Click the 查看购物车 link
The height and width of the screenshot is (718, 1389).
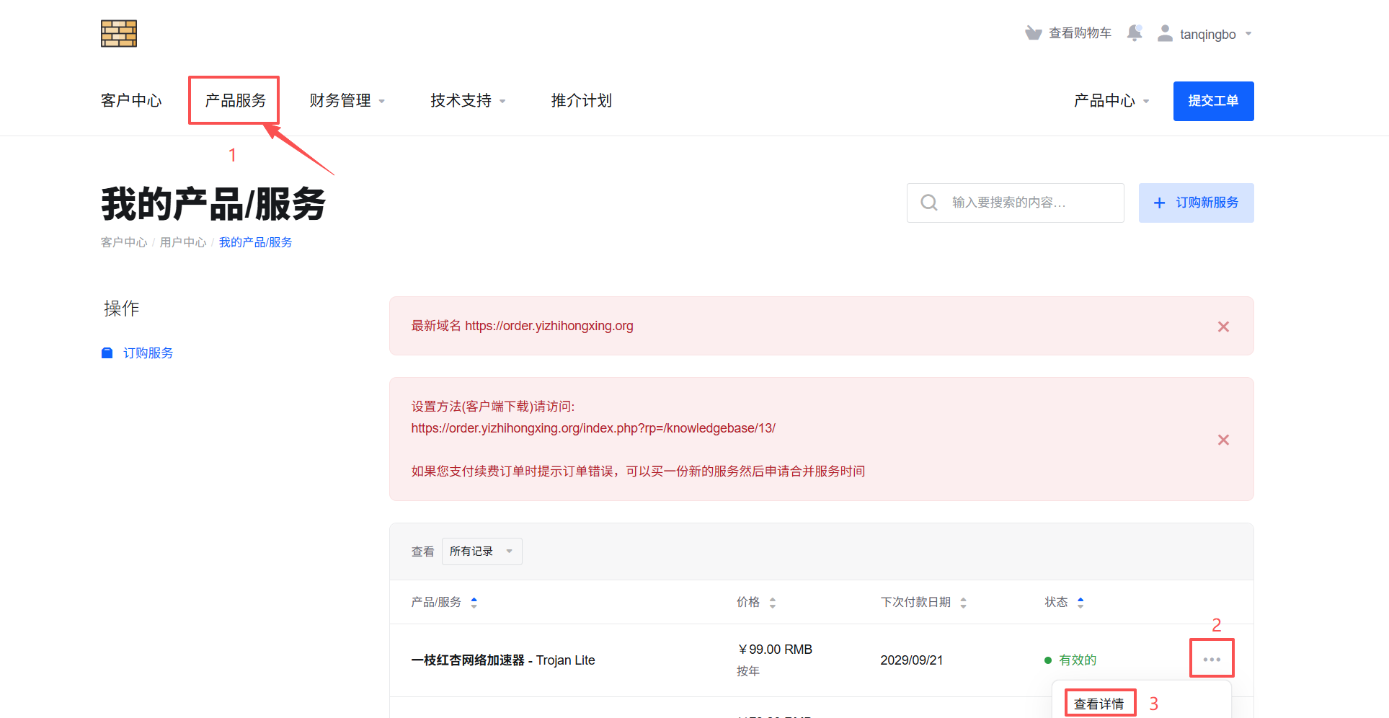coord(1080,33)
